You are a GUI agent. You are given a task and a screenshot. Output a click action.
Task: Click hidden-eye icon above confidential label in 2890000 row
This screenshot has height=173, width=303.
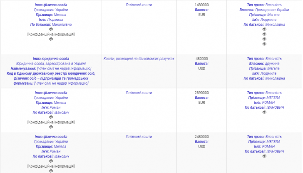(x=51, y=117)
